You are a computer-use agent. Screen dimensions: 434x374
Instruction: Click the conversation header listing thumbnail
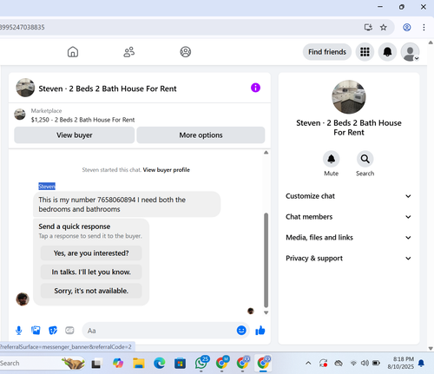coord(25,88)
